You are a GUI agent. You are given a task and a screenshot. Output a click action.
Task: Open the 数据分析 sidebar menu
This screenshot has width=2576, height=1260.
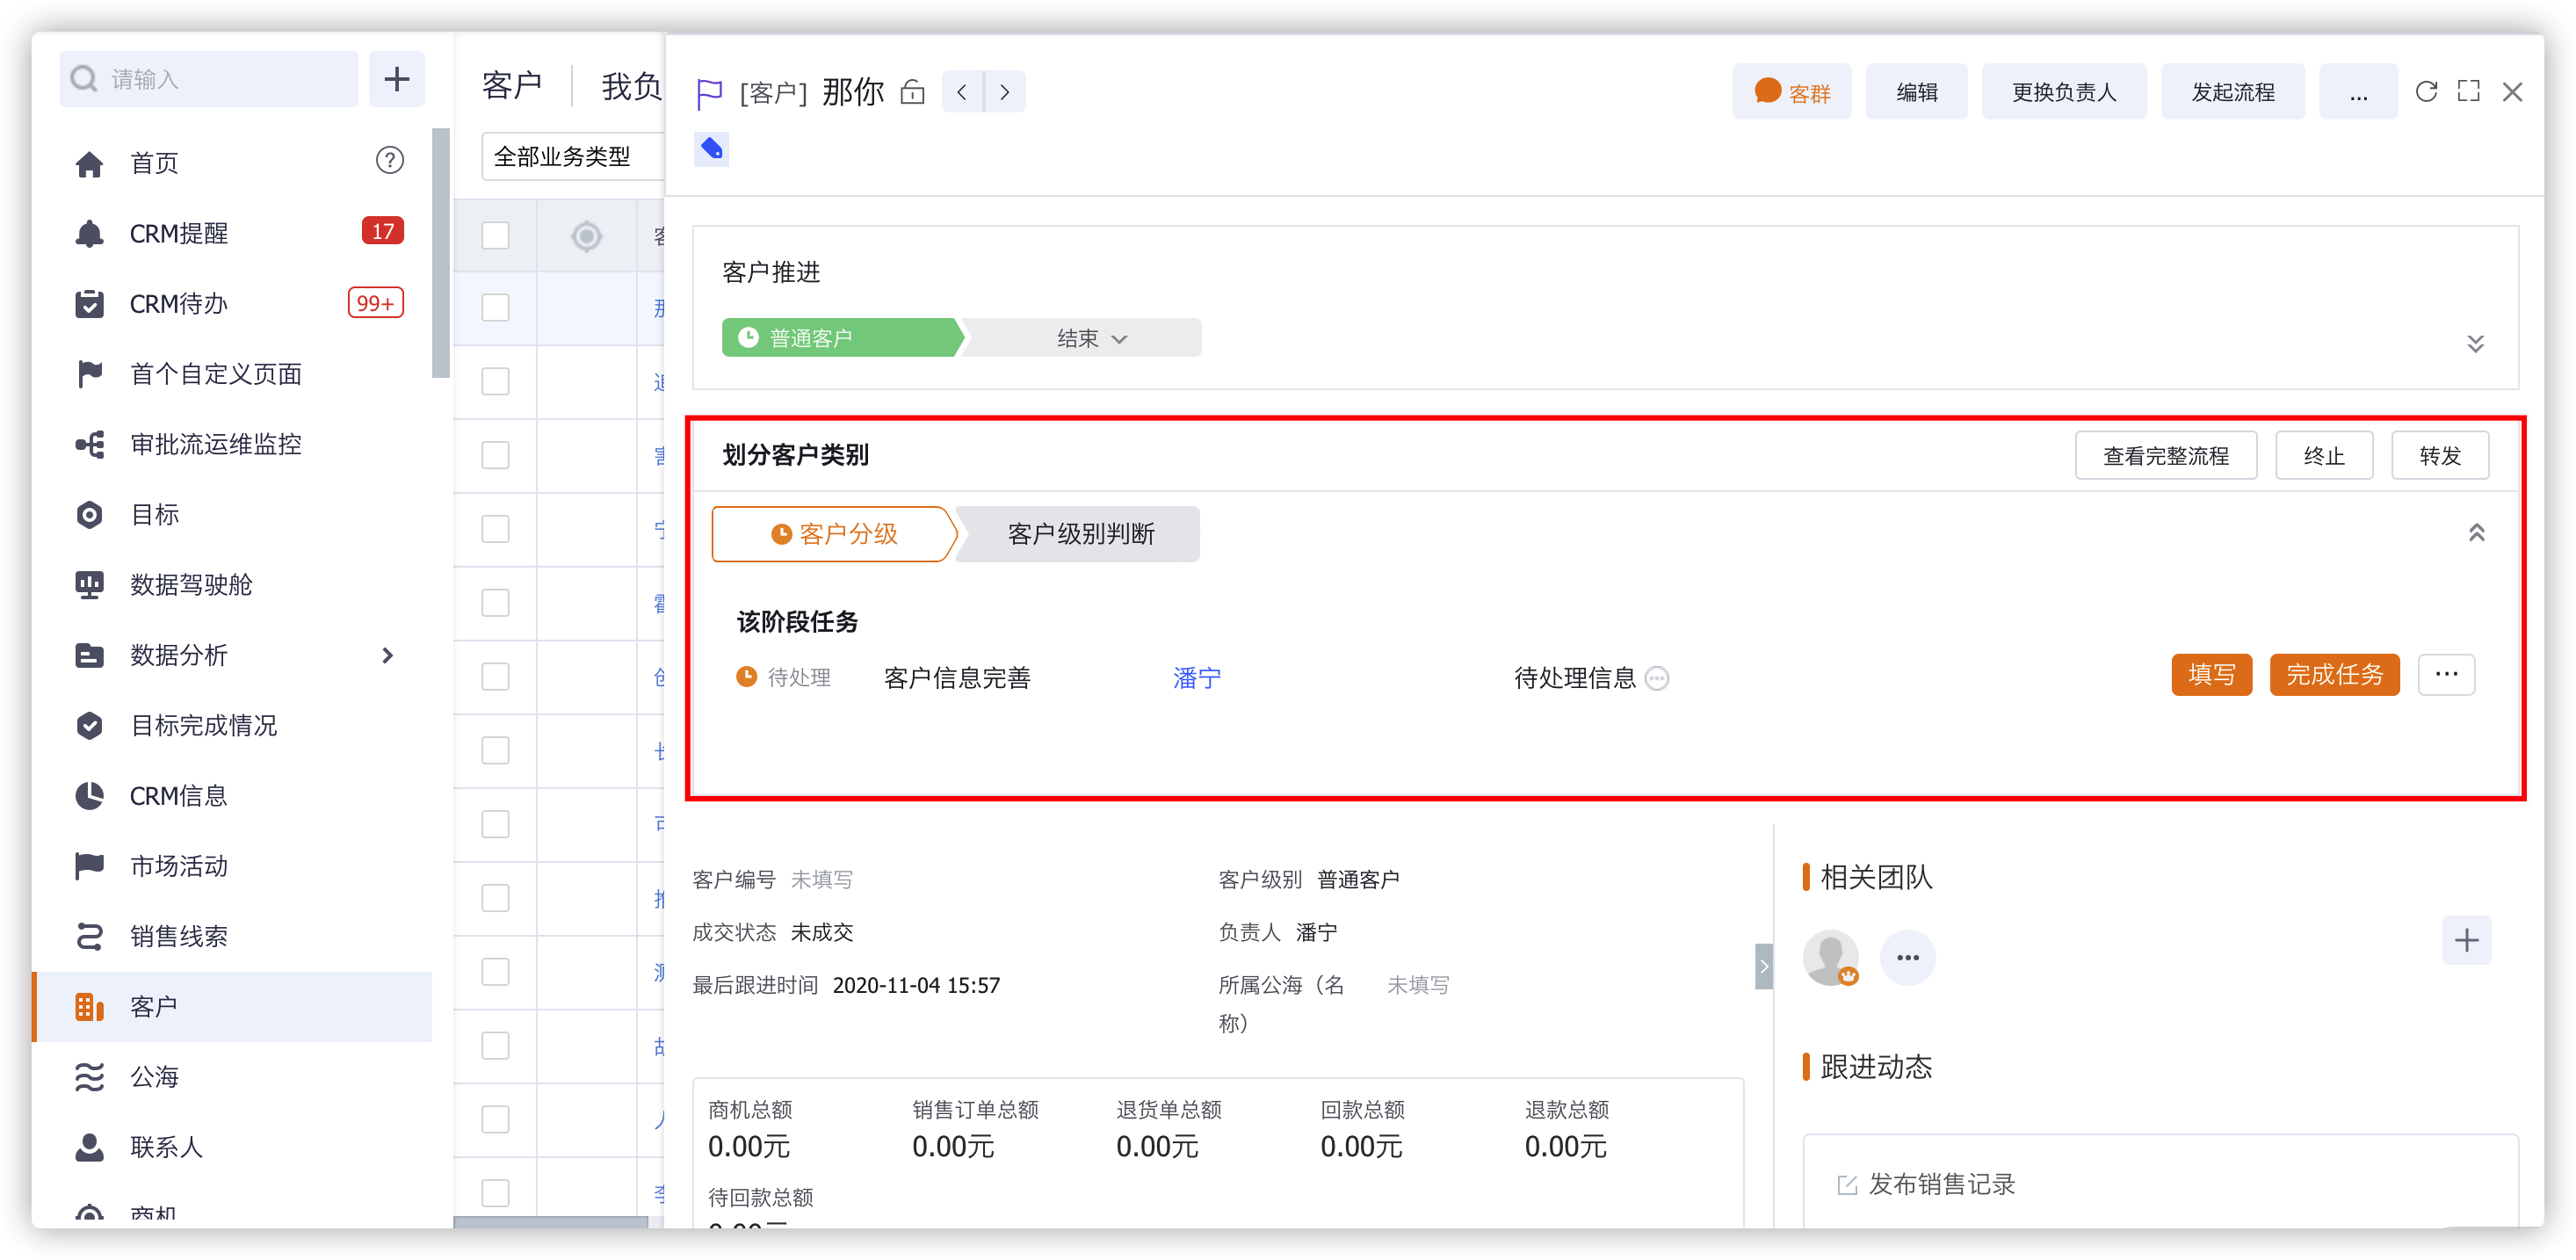click(x=232, y=655)
